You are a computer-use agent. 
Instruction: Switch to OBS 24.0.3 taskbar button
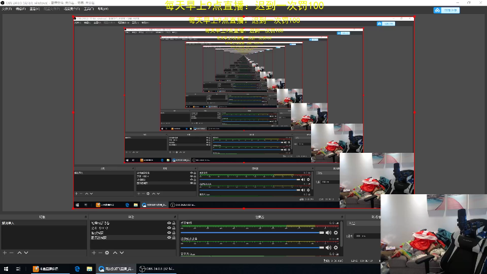tap(156, 269)
